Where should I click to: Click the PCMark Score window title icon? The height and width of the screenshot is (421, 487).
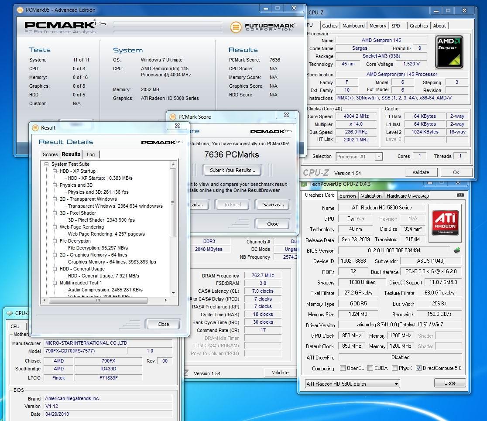pos(172,117)
